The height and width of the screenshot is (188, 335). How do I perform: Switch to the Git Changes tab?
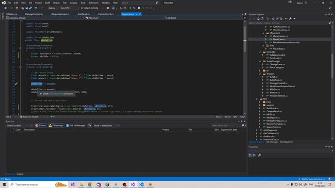click(272, 142)
